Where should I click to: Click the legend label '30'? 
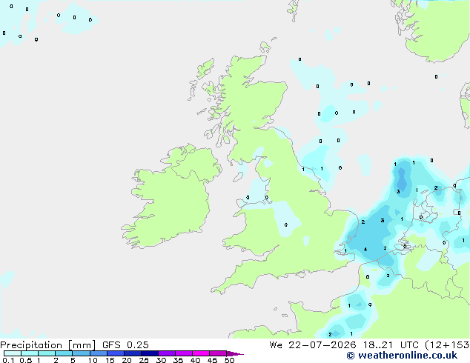click(x=161, y=360)
